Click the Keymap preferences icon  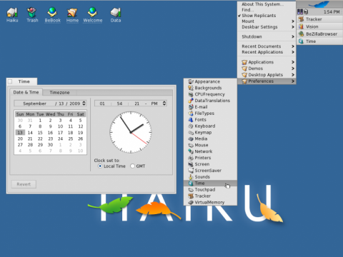coord(191,132)
